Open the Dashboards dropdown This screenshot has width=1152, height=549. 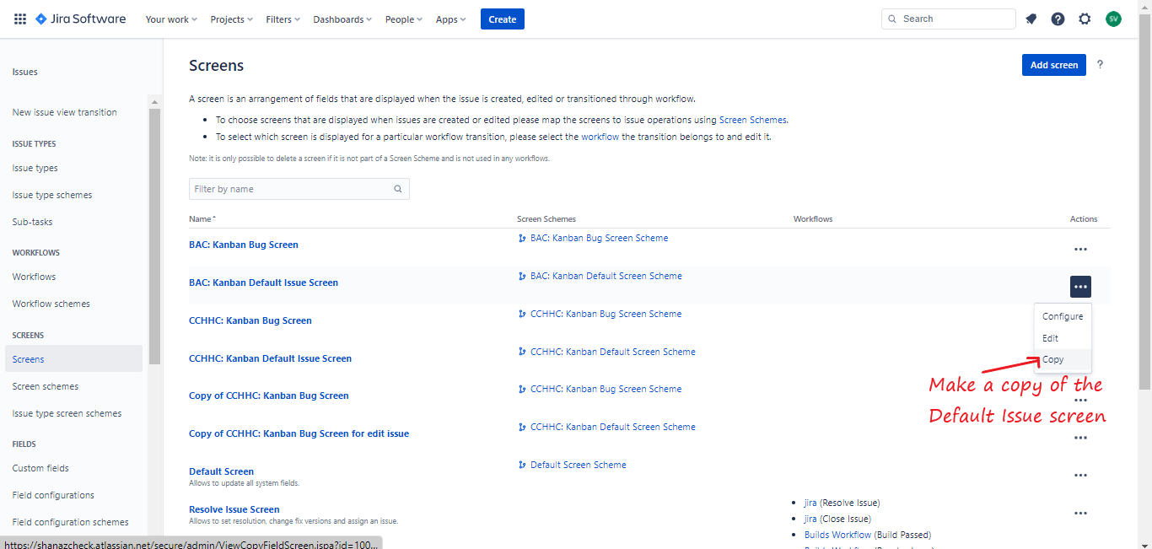coord(343,19)
